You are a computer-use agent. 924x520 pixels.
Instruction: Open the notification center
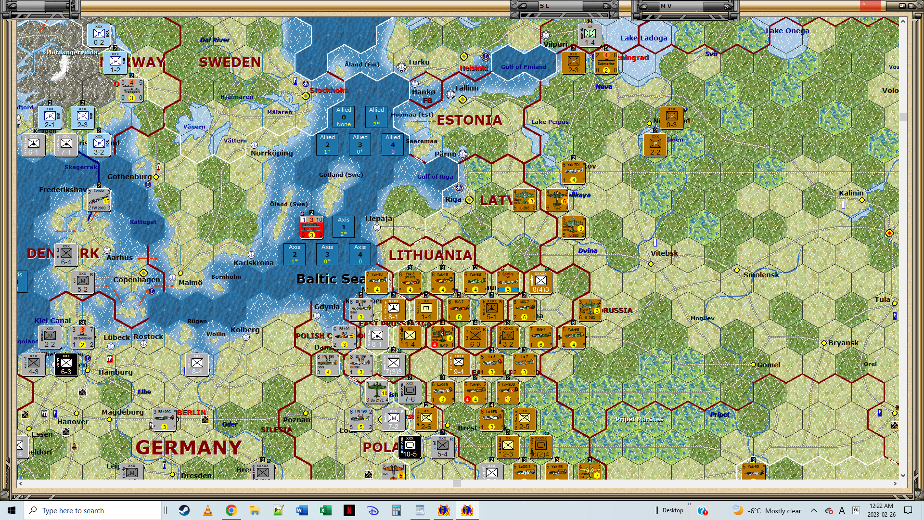[x=908, y=510]
